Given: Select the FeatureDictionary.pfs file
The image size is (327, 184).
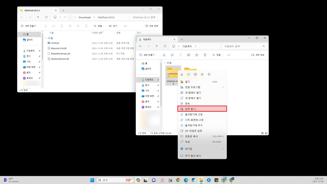Looking at the screenshot, I should 61,54.
